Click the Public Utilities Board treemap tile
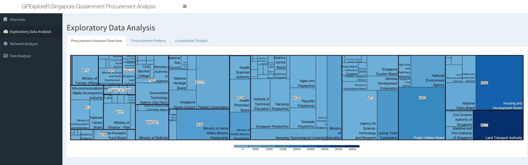The height and width of the screenshot is (165, 528). coord(422,114)
